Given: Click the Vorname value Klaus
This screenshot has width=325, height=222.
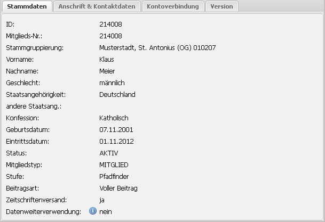Looking at the screenshot, I should click(107, 60).
